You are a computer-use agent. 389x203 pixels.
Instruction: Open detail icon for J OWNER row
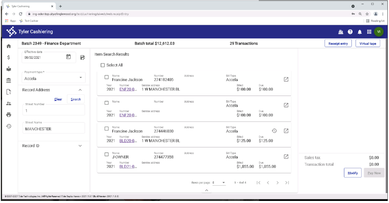(x=286, y=157)
